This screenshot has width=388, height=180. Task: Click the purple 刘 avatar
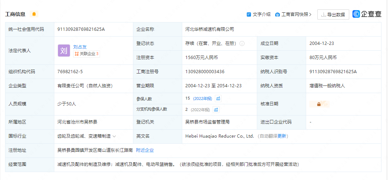(x=64, y=51)
